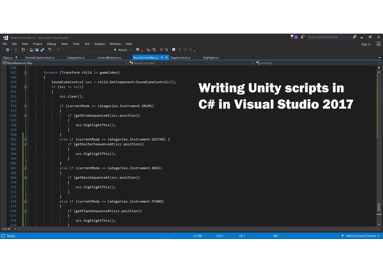This screenshot has width=383, height=272.
Task: Expand the Undo history dropdown arrow
Action: pos(54,50)
